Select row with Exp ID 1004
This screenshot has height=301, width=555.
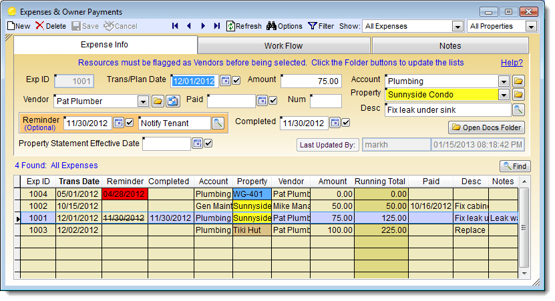(x=269, y=194)
